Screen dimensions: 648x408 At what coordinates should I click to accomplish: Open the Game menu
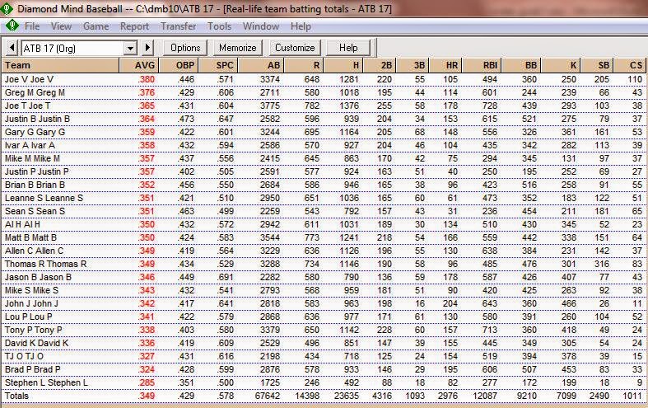tap(96, 26)
